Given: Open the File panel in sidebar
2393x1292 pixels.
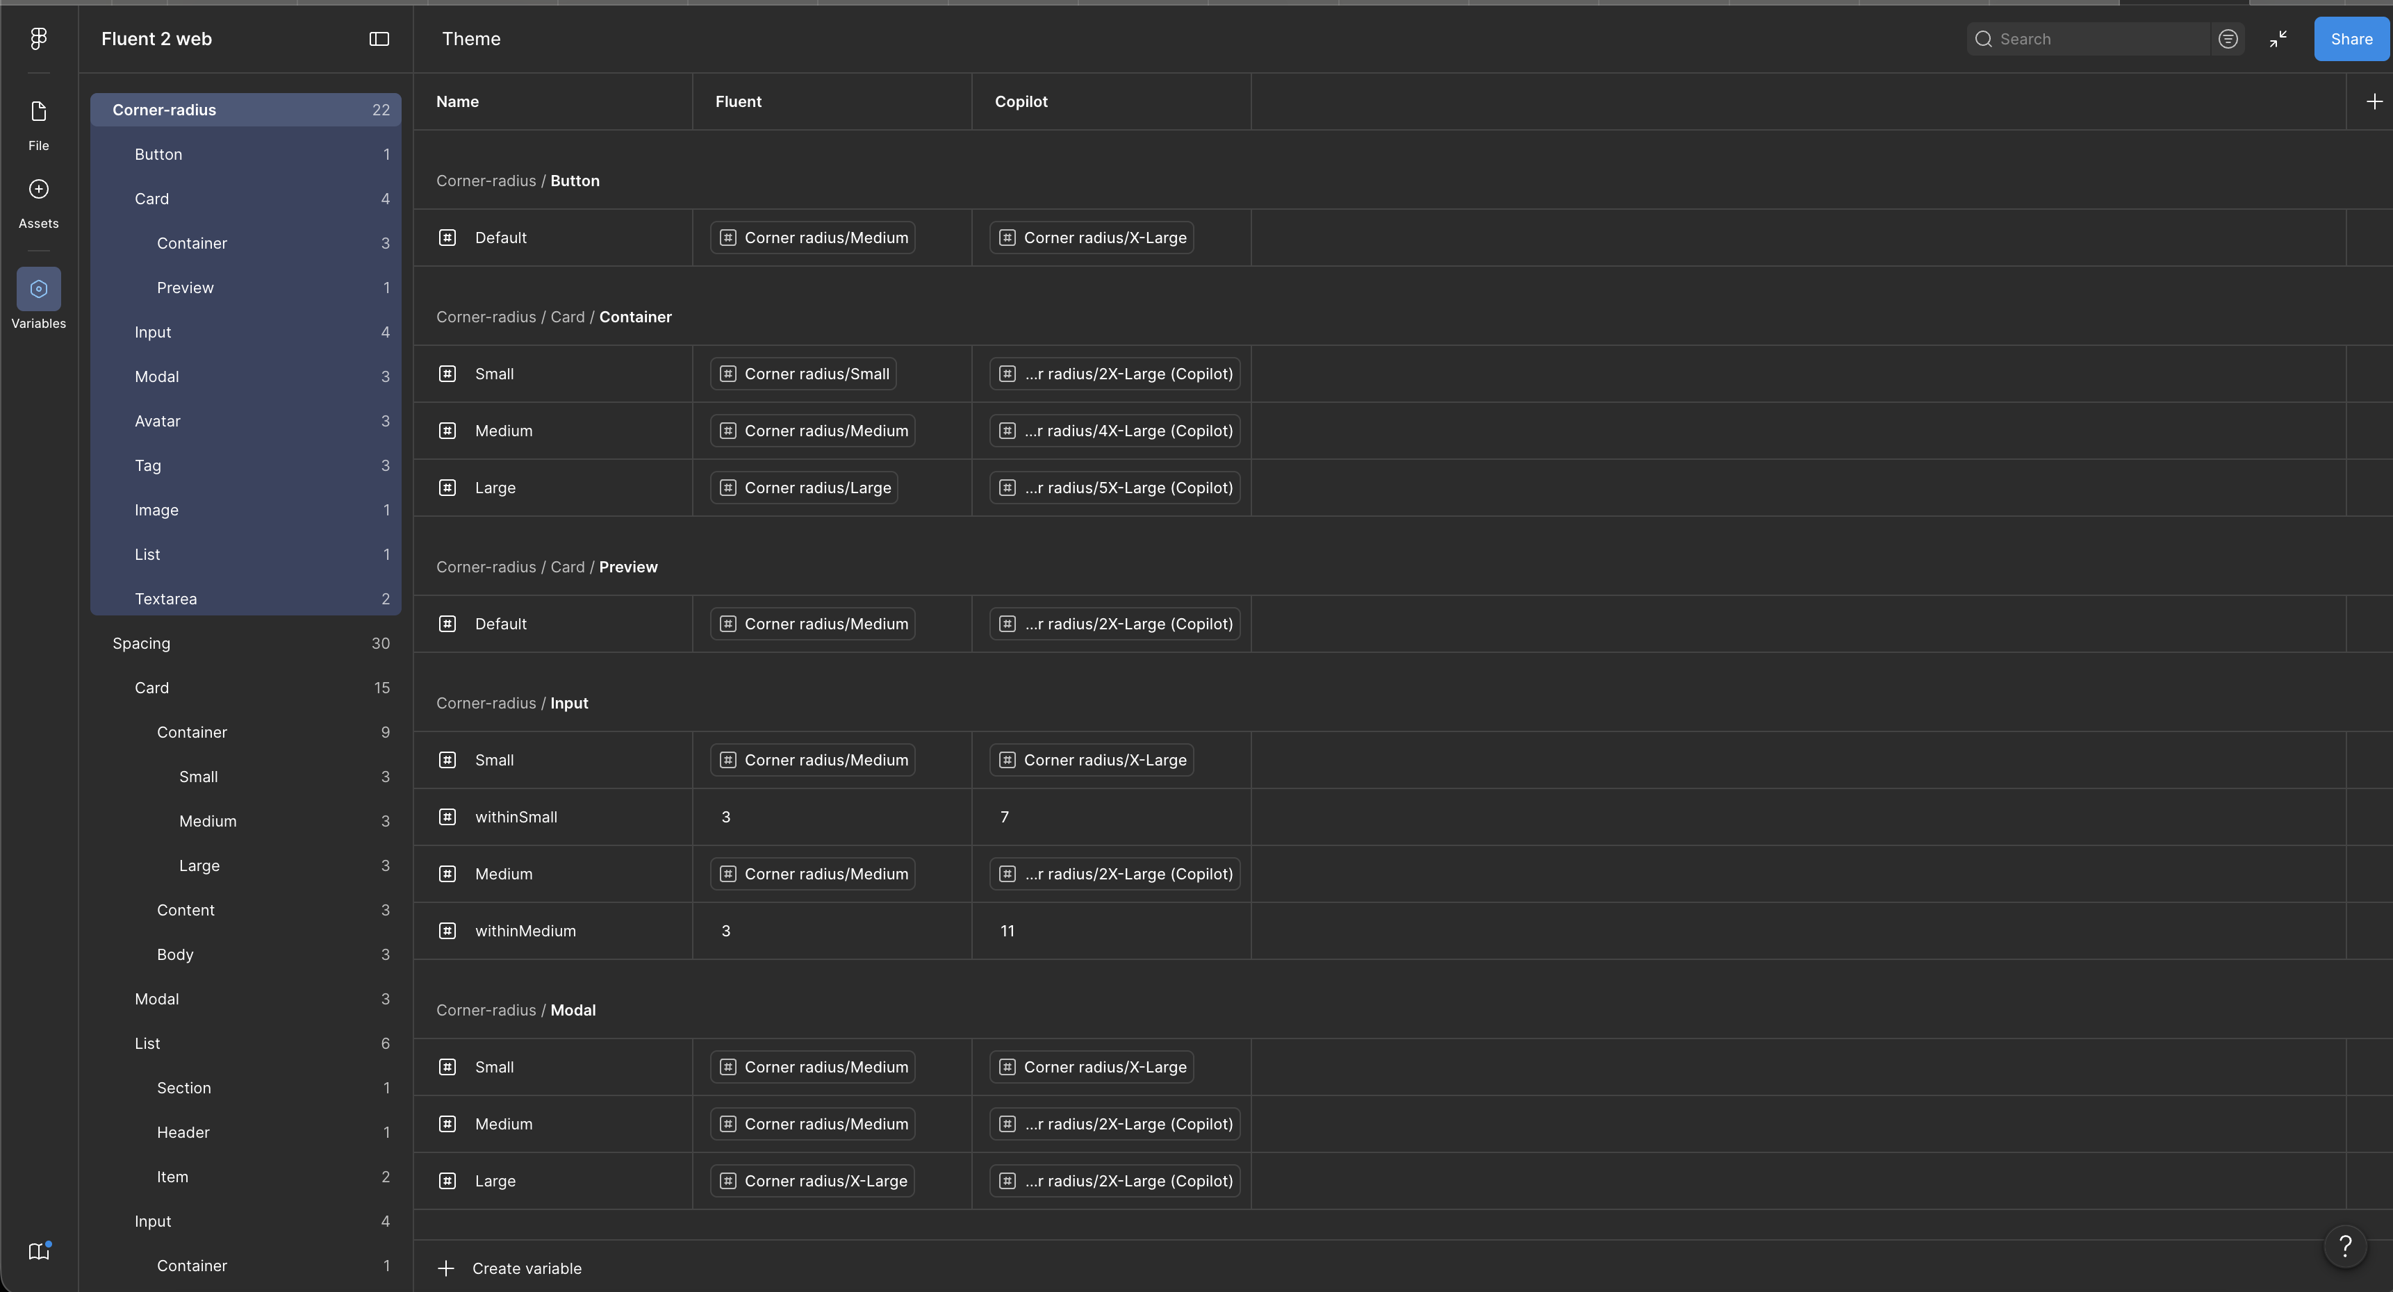Looking at the screenshot, I should pyautogui.click(x=38, y=126).
